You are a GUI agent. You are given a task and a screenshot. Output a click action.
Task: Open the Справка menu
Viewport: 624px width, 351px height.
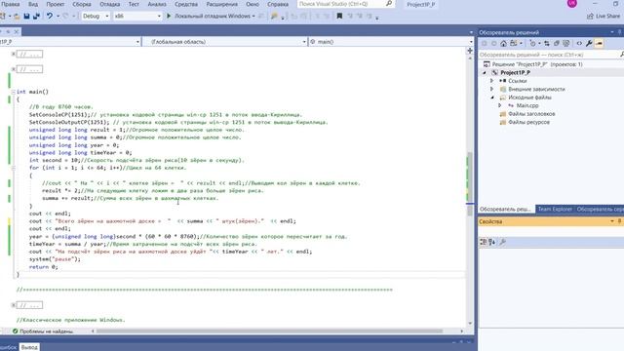click(278, 4)
